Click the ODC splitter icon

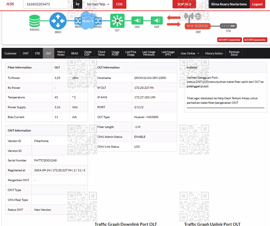(137, 21)
